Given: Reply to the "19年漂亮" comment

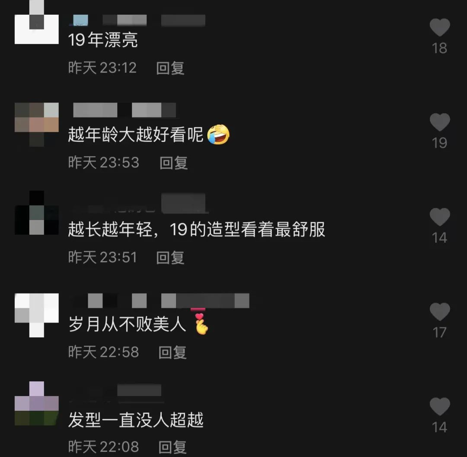Looking at the screenshot, I should coord(170,68).
